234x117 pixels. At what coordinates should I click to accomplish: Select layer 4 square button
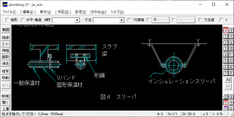(226, 55)
